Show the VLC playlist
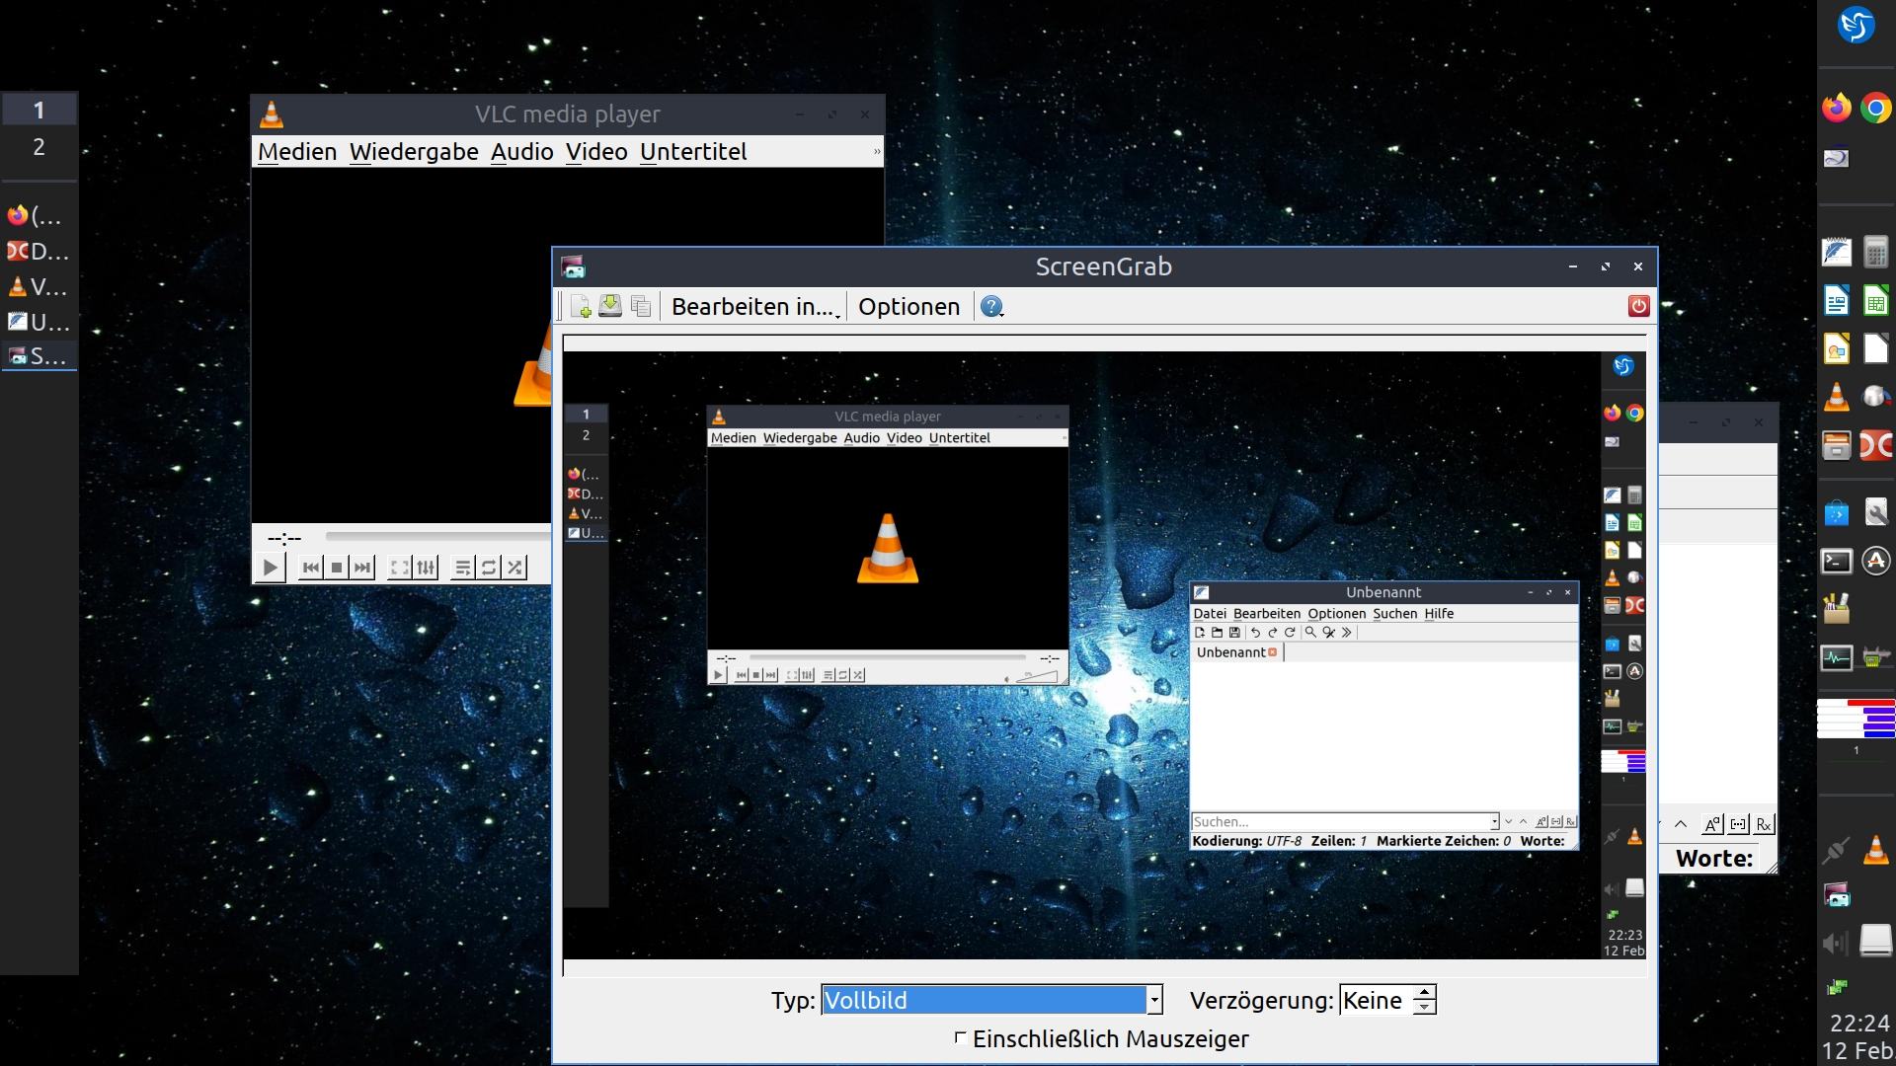 click(462, 568)
